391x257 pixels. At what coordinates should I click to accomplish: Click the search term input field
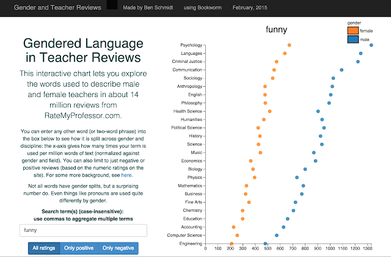[x=83, y=230]
